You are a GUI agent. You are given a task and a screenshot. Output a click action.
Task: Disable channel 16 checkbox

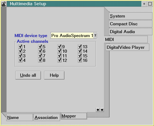coord(80,60)
